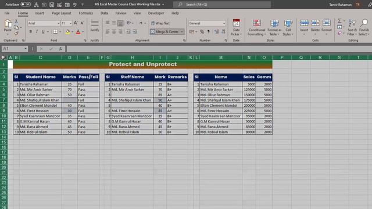The image size is (372, 209).
Task: Click the Cut scissors icon
Action: [x=16, y=21]
